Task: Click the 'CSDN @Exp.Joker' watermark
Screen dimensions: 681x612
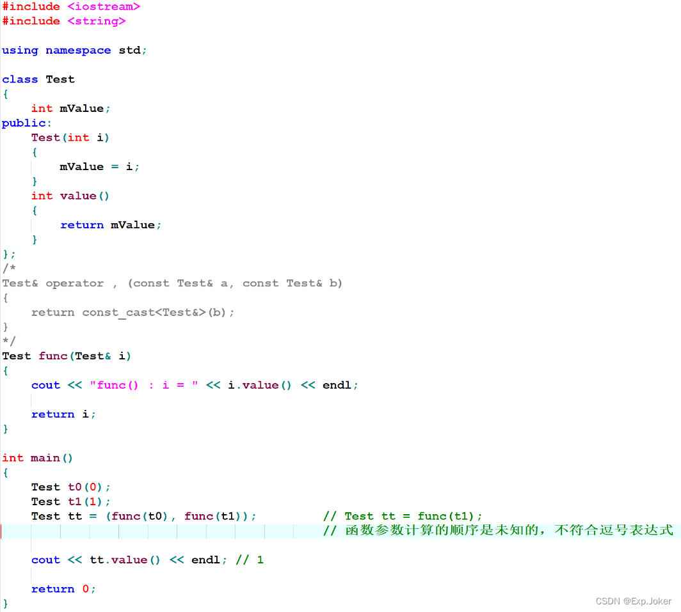Action: click(x=633, y=601)
